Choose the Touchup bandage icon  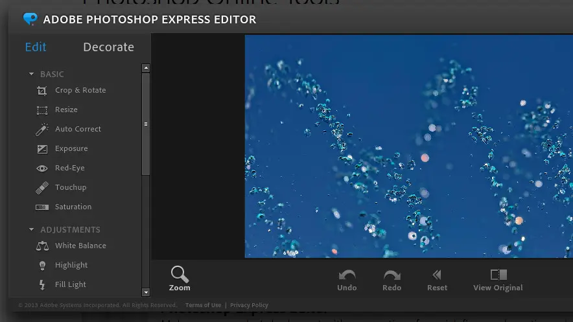click(x=42, y=188)
